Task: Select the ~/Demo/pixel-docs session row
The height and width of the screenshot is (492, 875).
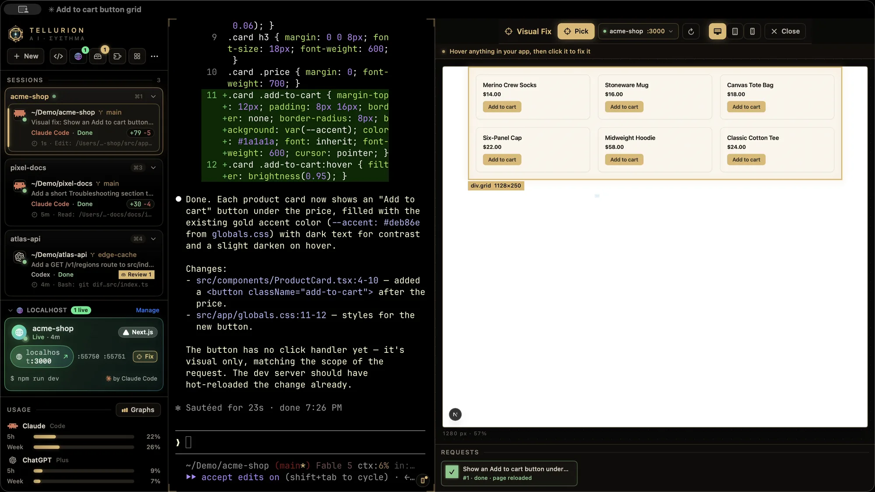Action: click(x=84, y=199)
